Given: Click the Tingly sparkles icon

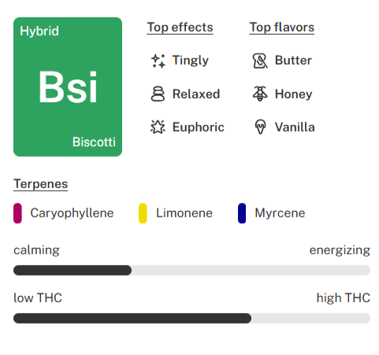Looking at the screenshot, I should point(158,61).
